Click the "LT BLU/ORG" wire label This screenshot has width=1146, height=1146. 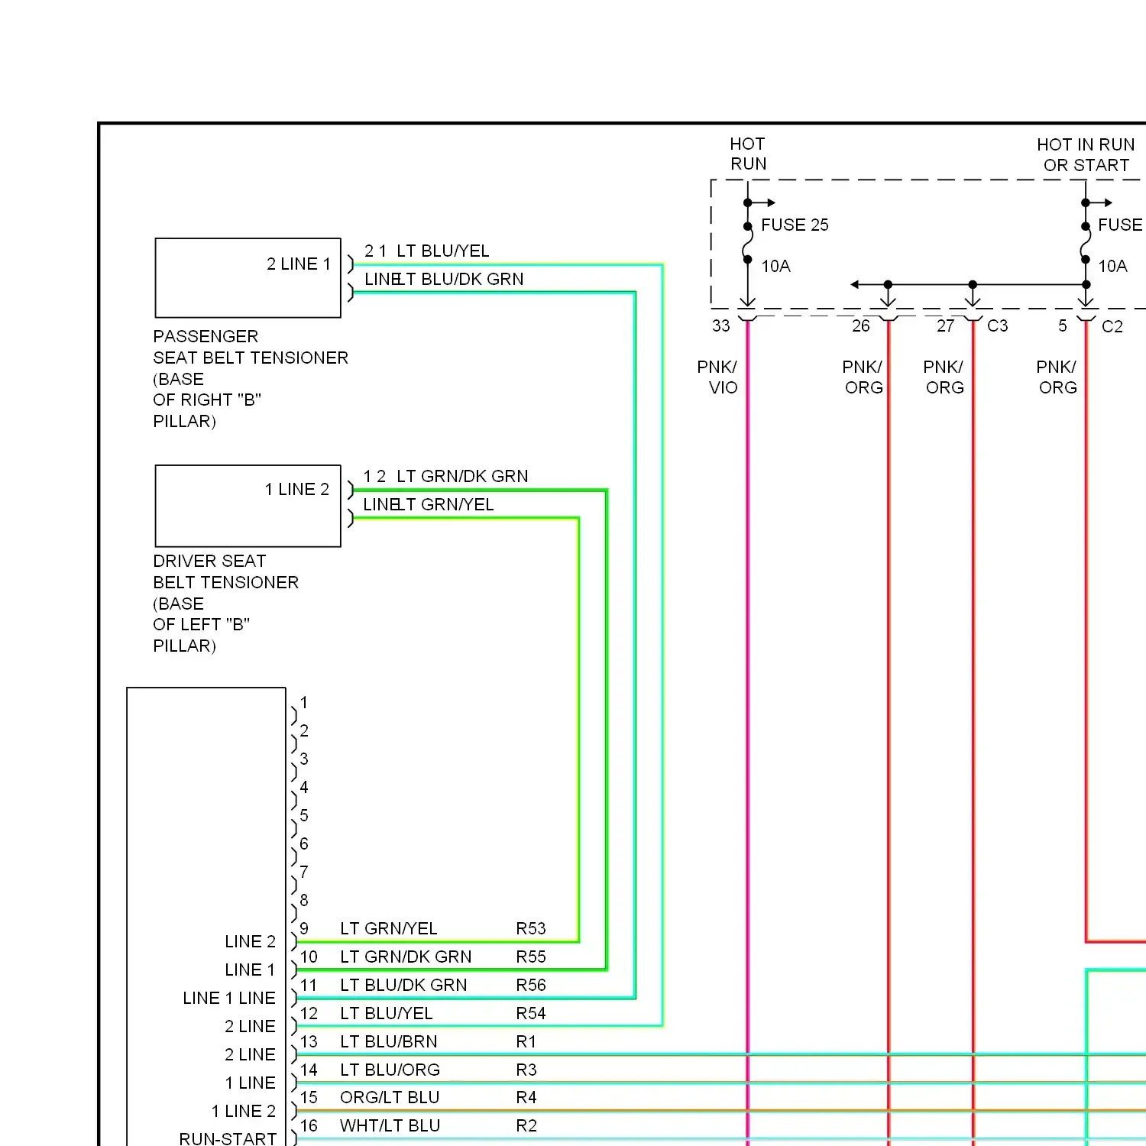tap(390, 1070)
